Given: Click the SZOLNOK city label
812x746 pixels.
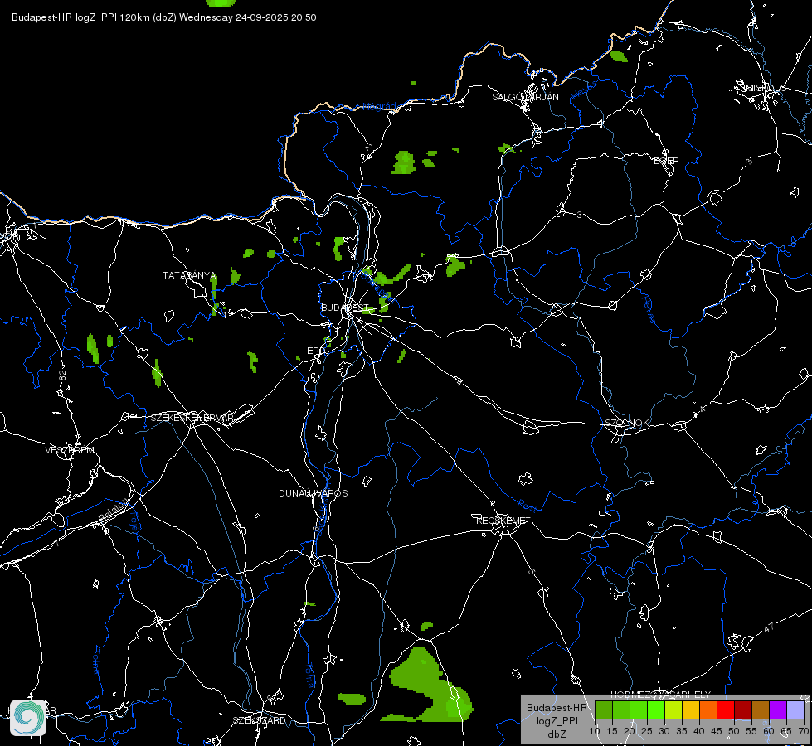Looking at the screenshot, I should point(626,423).
